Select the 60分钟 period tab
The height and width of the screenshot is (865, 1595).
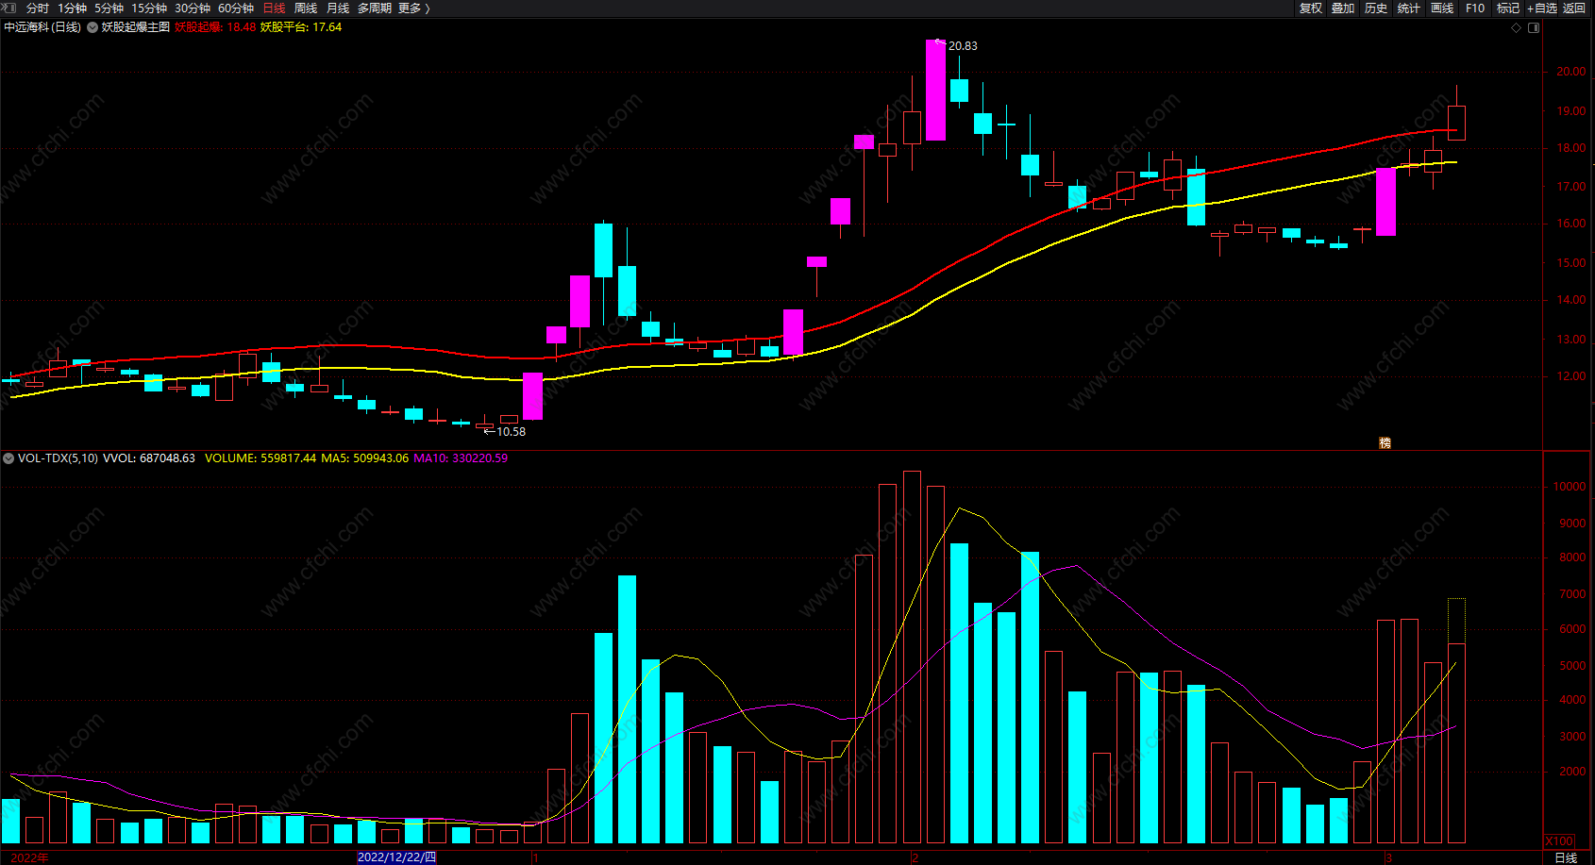click(236, 8)
